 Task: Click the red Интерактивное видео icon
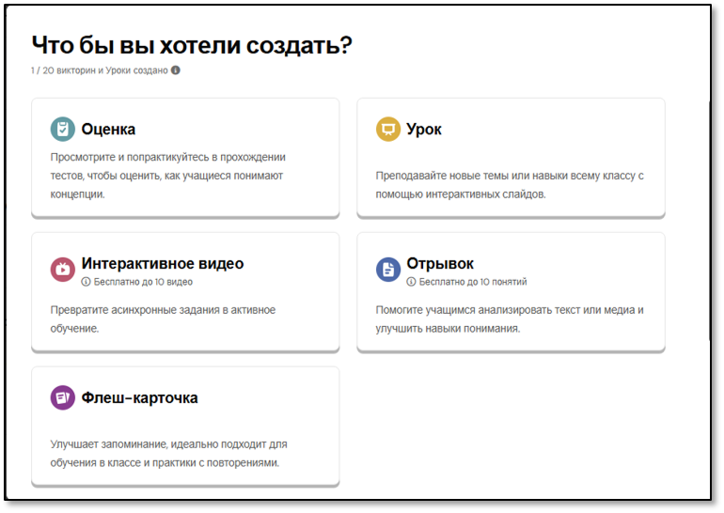pos(63,270)
